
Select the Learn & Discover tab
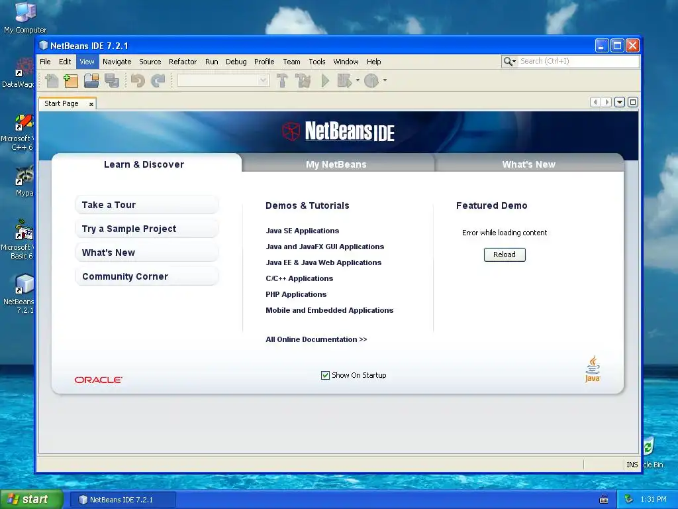[144, 164]
